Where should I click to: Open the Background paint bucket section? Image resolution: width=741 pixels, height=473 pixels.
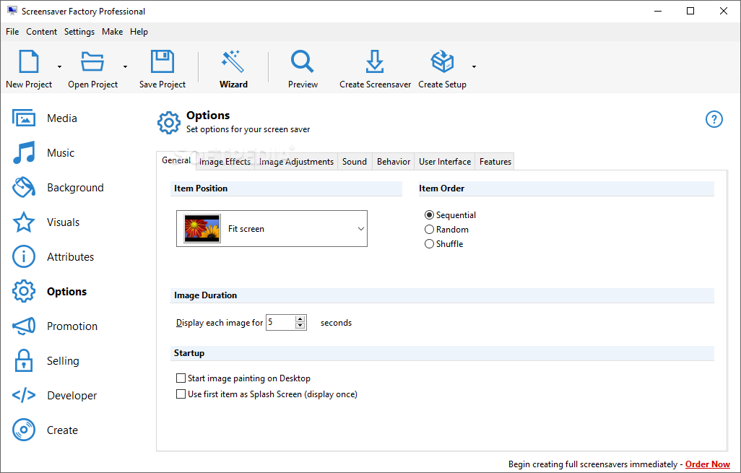click(x=58, y=188)
